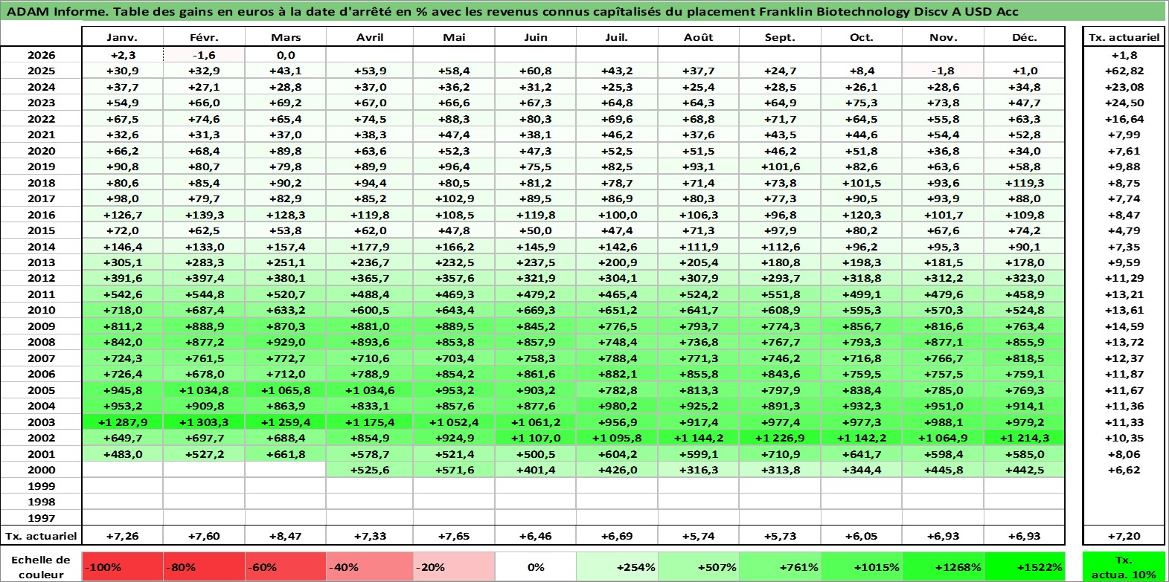Click the '+551,8' cell for Sept. 2011

point(780,294)
